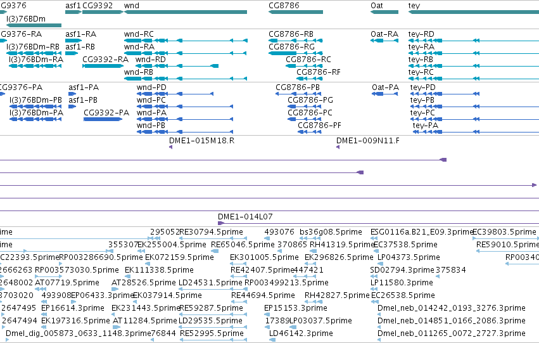Image resolution: width=539 pixels, height=343 pixels.
Task: Open EST LD46142.3prime
Action: 301,333
